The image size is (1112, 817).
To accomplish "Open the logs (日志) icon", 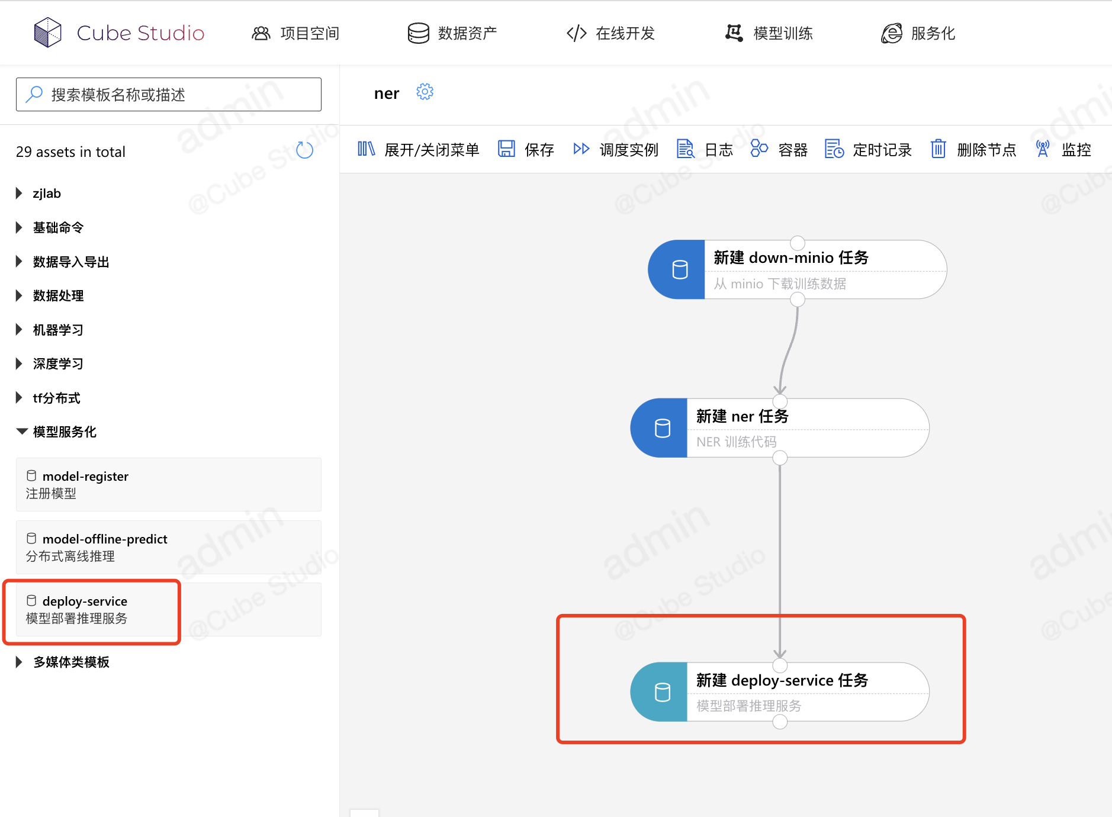I will [685, 149].
